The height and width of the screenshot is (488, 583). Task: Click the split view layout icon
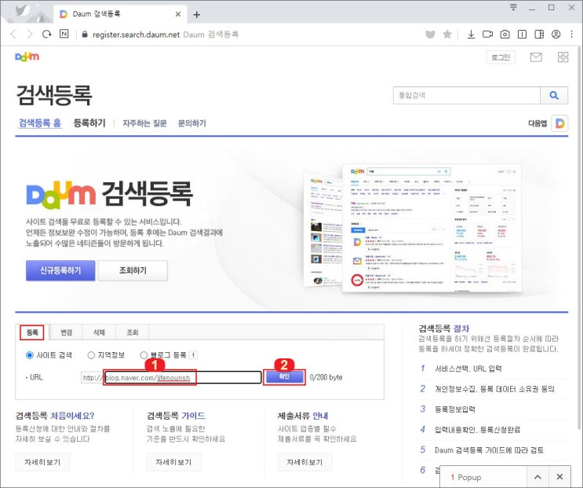[539, 35]
